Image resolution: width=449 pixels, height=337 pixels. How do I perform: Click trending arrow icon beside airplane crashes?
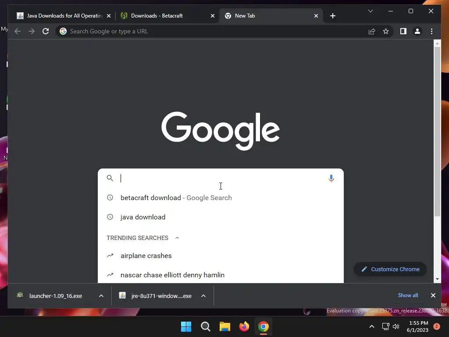(x=110, y=255)
